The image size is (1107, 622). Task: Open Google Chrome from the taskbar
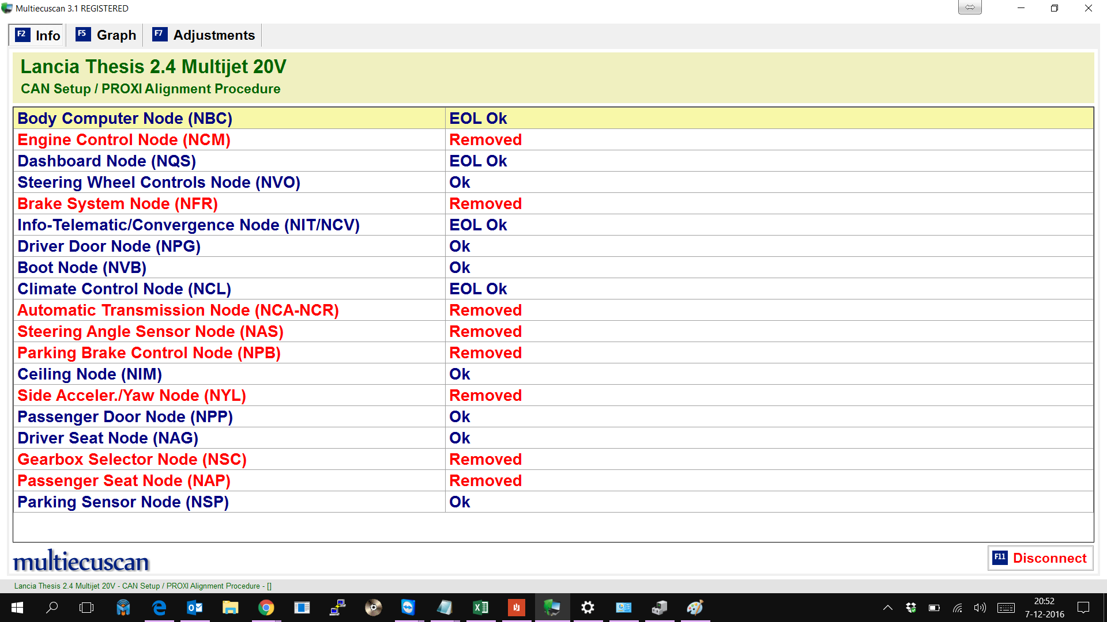tap(266, 607)
